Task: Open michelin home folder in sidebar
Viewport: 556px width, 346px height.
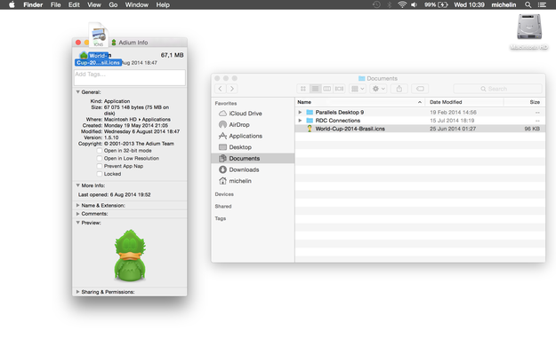Action: point(240,181)
